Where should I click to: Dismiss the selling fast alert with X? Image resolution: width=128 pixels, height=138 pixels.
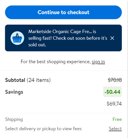[x=112, y=38]
